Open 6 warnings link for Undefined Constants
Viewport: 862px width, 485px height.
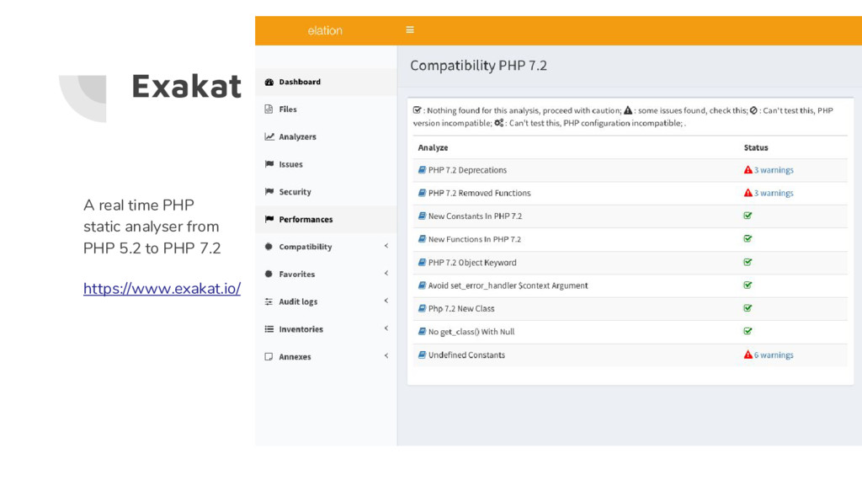point(774,354)
